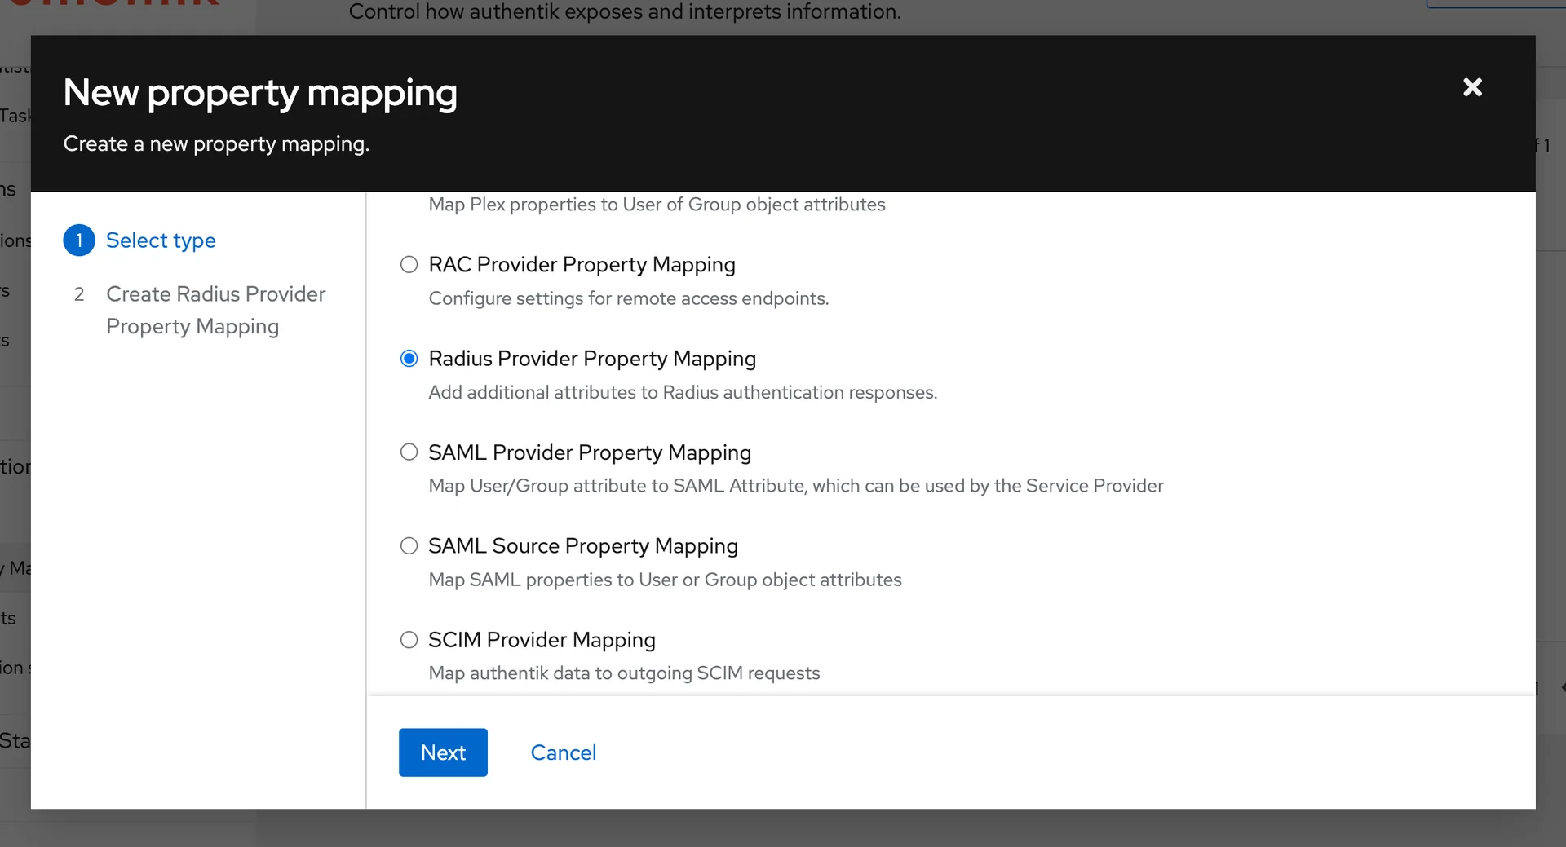Click the SAML Provider Property Mapping label text
The width and height of the screenshot is (1566, 847).
click(590, 452)
